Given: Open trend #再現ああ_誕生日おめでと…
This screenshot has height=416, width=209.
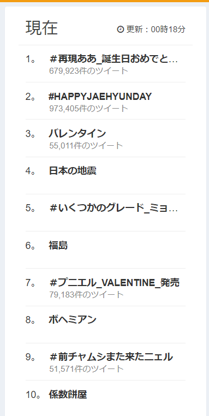Looking at the screenshot, I should 114,60.
